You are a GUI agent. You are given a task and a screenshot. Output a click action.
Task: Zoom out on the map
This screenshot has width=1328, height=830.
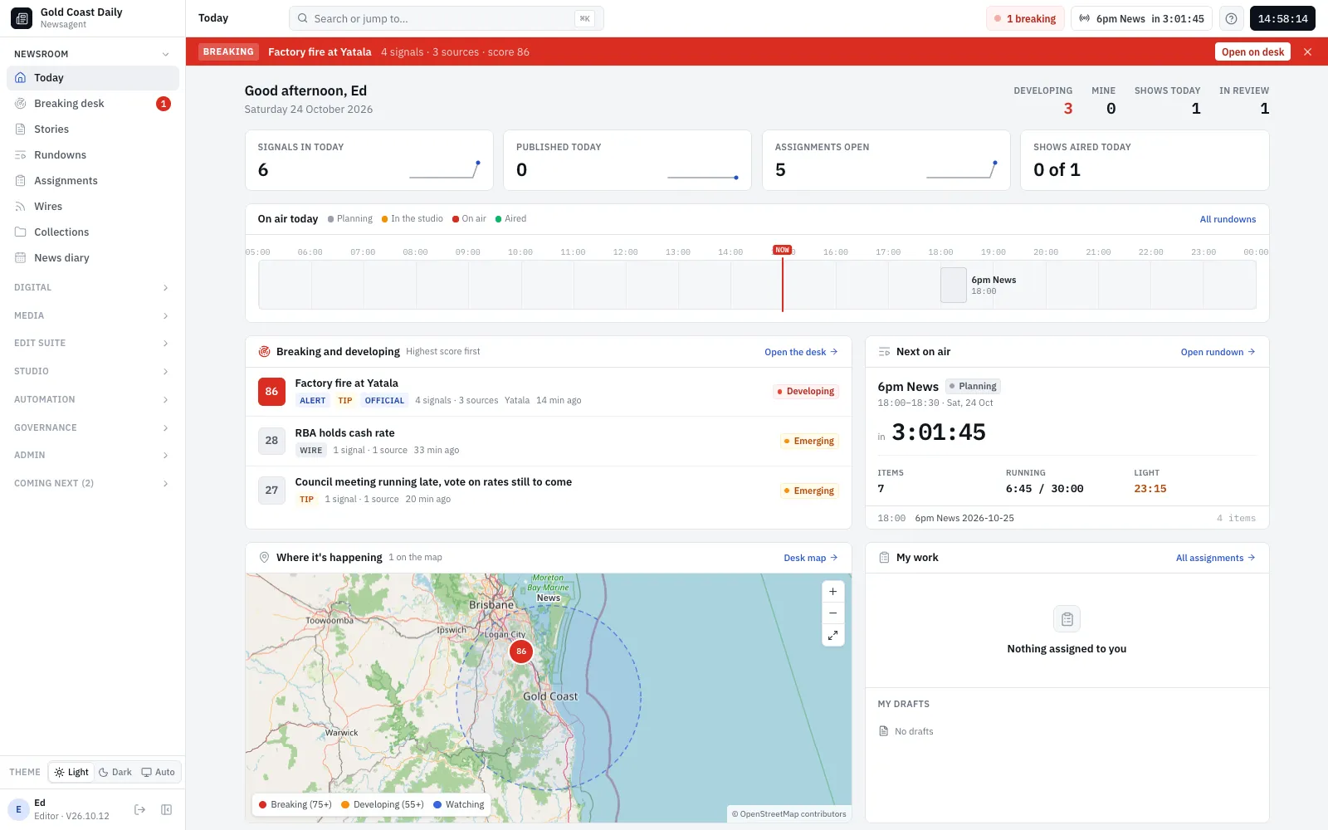click(x=832, y=613)
